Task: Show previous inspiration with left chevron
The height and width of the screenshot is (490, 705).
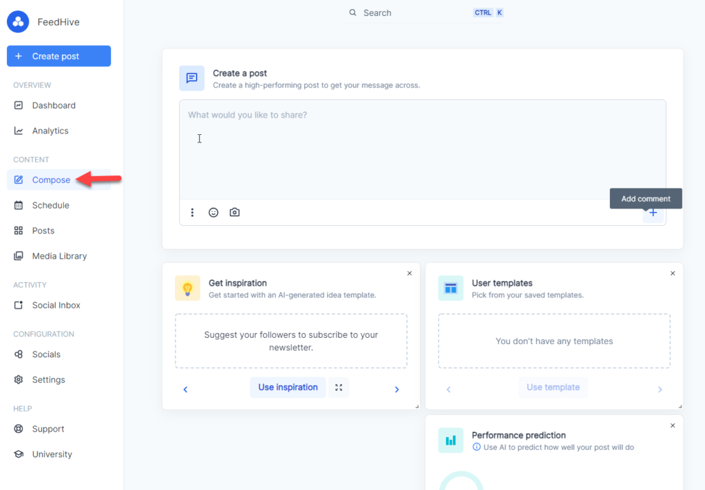Action: click(x=185, y=390)
